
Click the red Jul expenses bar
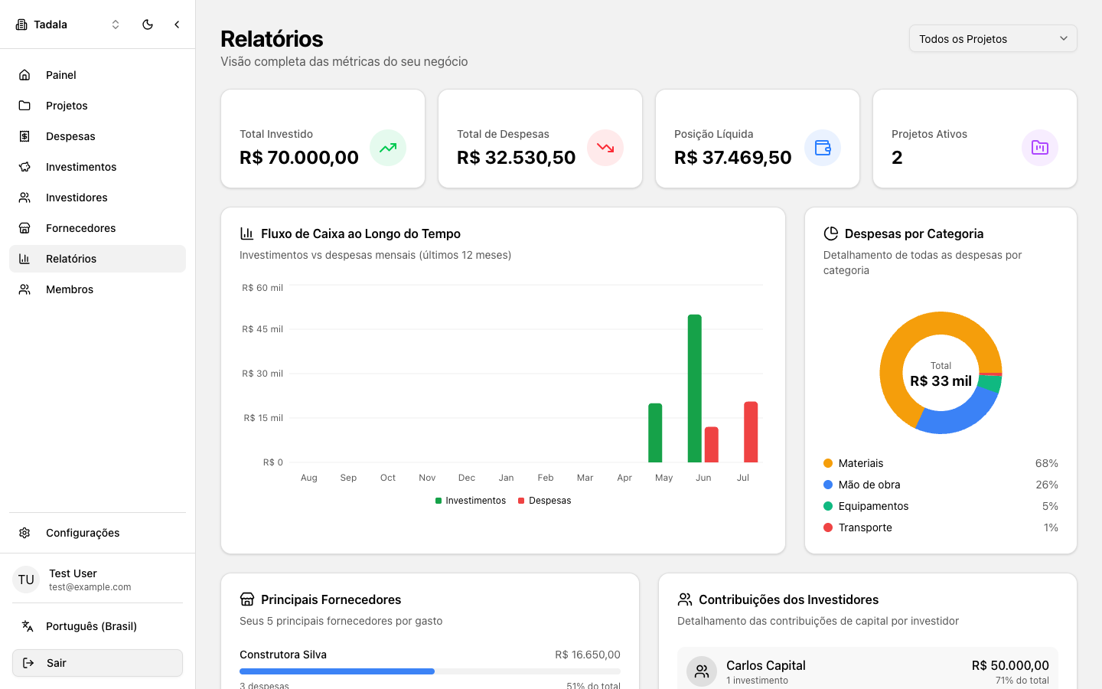[751, 432]
